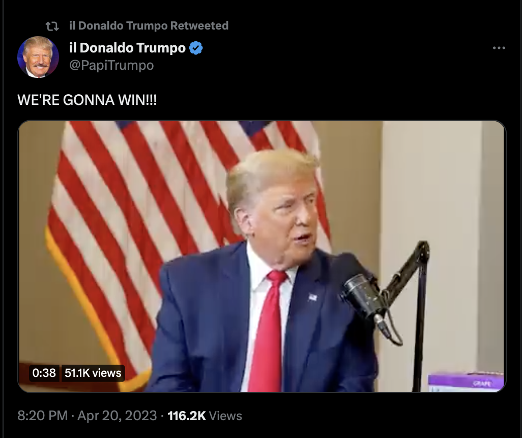
Task: Select the "WE'RE GONNA WIN!!!" tweet text
Action: [x=87, y=100]
